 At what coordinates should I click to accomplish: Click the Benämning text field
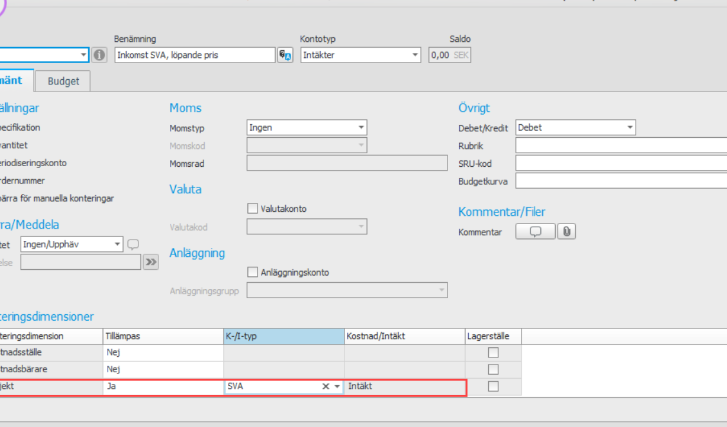pos(194,55)
